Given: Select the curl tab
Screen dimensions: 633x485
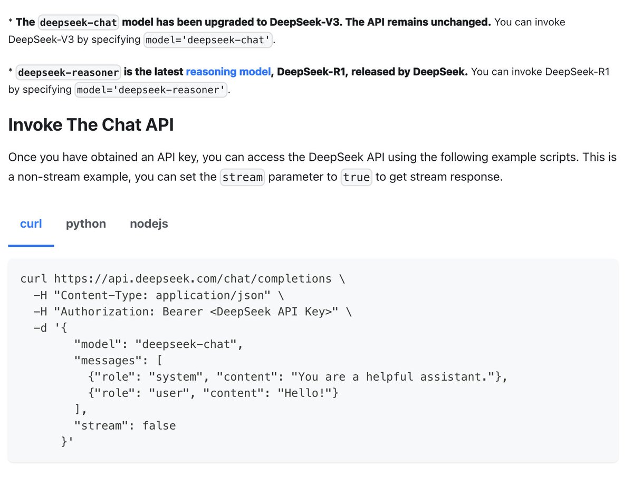Looking at the screenshot, I should click(31, 224).
